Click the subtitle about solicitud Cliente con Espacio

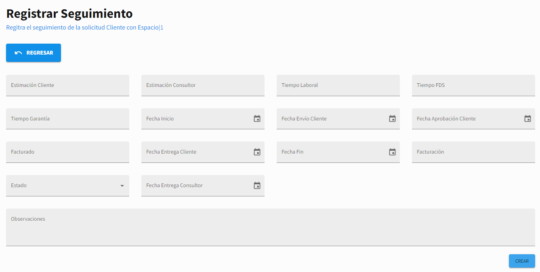click(x=85, y=28)
